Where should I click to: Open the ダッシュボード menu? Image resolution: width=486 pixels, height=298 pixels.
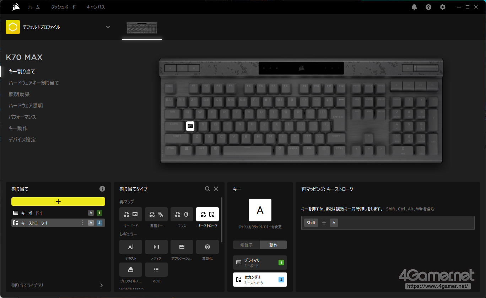(63, 7)
